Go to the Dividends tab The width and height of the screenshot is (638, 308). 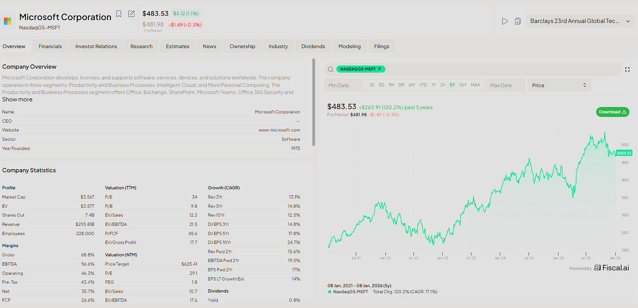click(x=313, y=46)
